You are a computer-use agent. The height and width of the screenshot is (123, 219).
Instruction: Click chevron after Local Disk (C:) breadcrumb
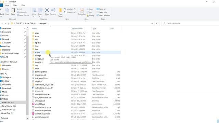point(38,23)
